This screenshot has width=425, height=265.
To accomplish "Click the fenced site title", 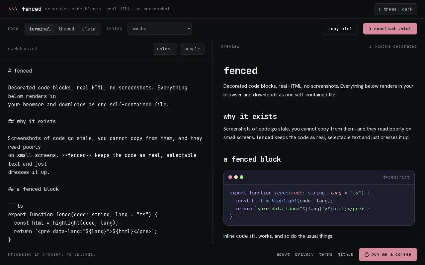I will [x=32, y=9].
